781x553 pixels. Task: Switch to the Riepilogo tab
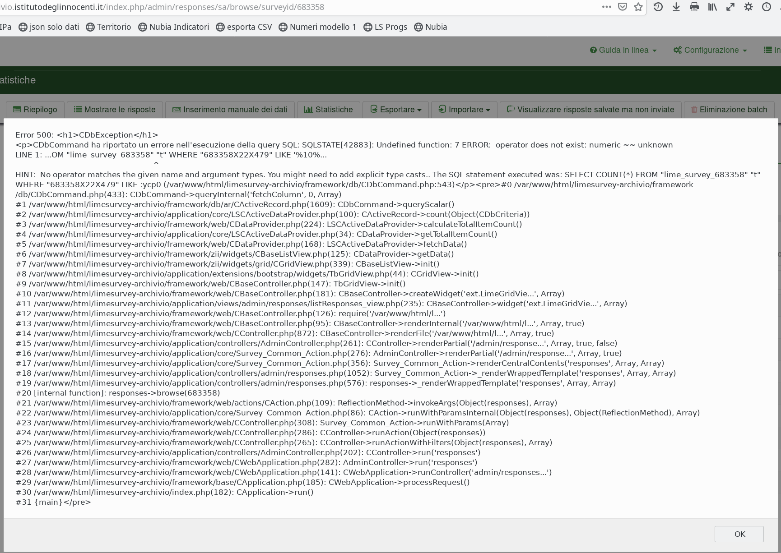pos(35,110)
